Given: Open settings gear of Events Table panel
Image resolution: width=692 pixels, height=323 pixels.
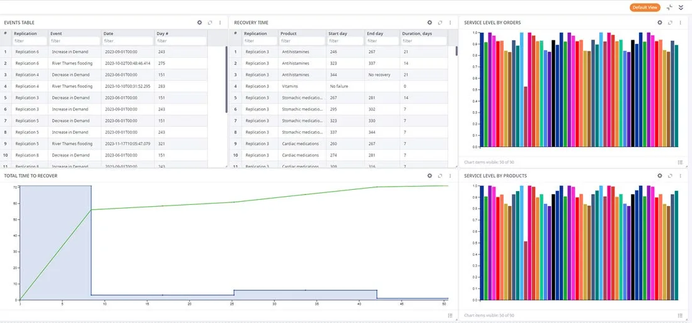Looking at the screenshot, I should [200, 23].
